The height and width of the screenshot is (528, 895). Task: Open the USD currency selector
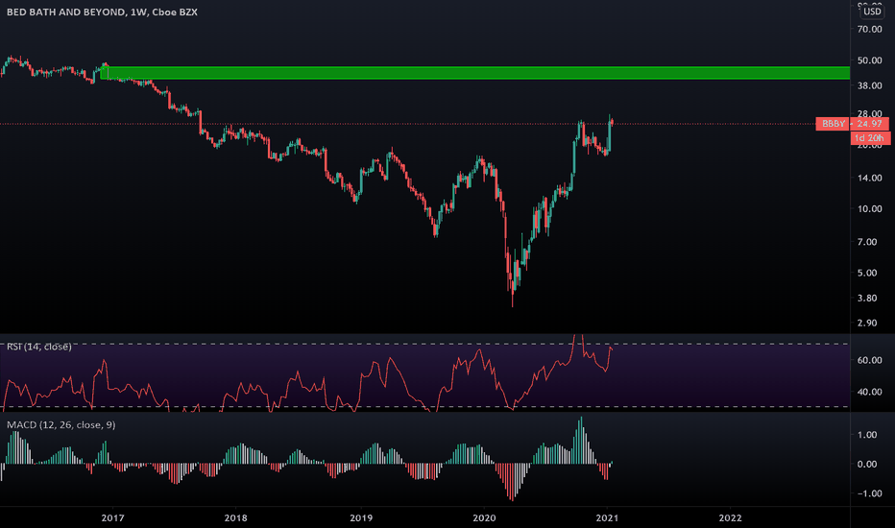tap(872, 12)
